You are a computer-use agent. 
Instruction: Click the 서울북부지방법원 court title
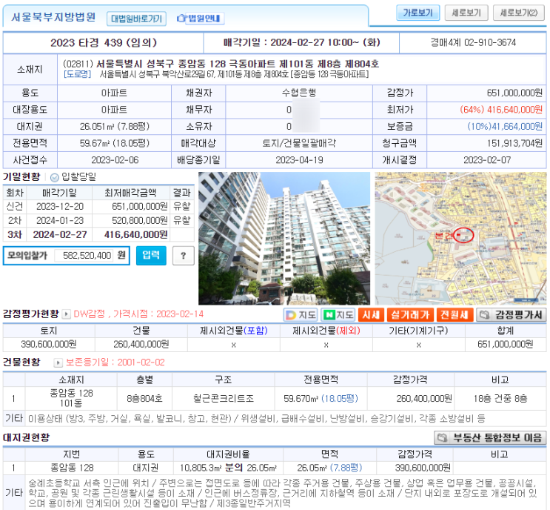click(x=53, y=17)
